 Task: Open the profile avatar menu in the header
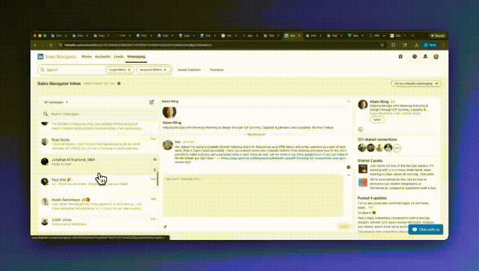436,57
